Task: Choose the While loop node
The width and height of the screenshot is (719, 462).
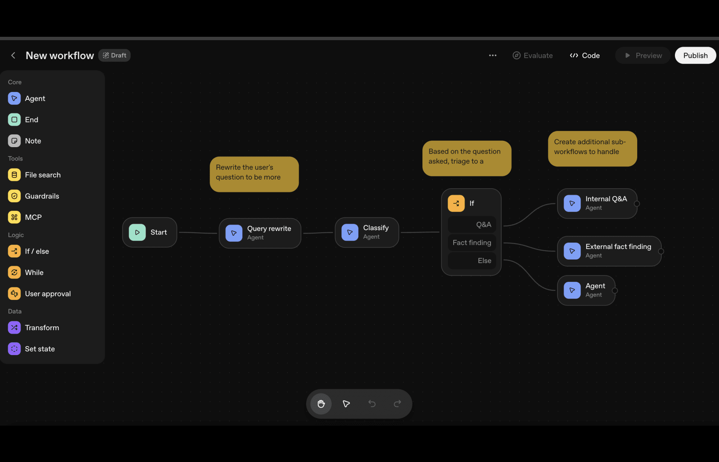Action: pos(34,272)
